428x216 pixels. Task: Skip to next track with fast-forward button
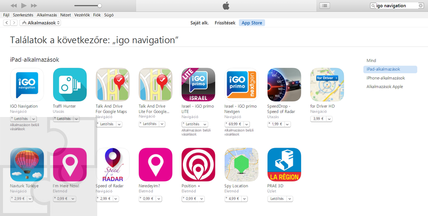pyautogui.click(x=34, y=5)
